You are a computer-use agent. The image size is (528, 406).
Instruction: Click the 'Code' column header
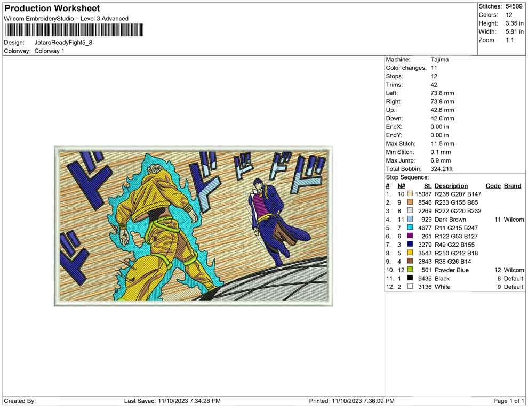pyautogui.click(x=493, y=186)
